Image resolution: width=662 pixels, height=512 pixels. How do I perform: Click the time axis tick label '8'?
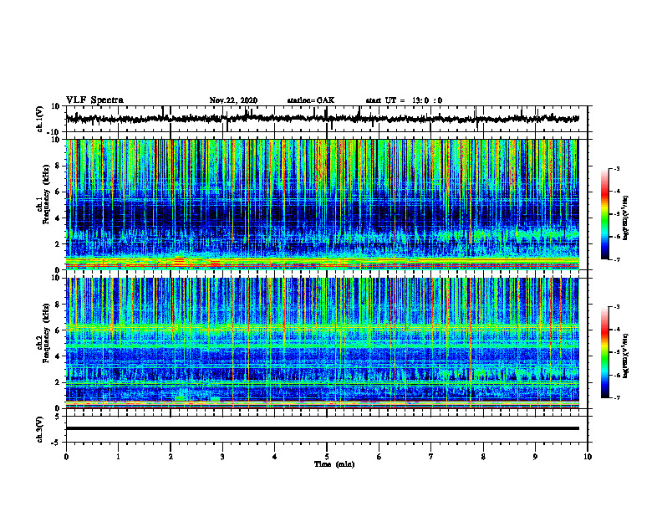(x=483, y=457)
